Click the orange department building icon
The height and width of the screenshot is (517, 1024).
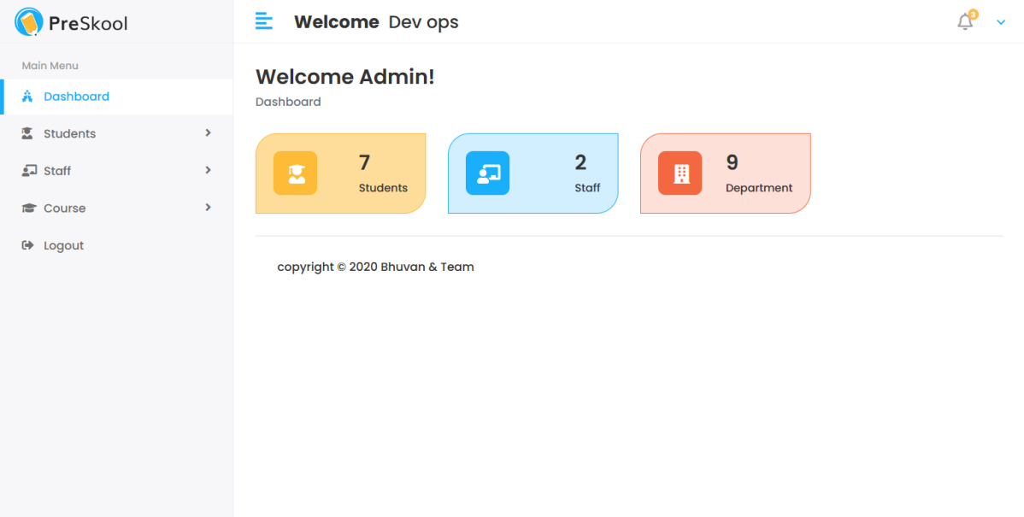click(x=680, y=173)
